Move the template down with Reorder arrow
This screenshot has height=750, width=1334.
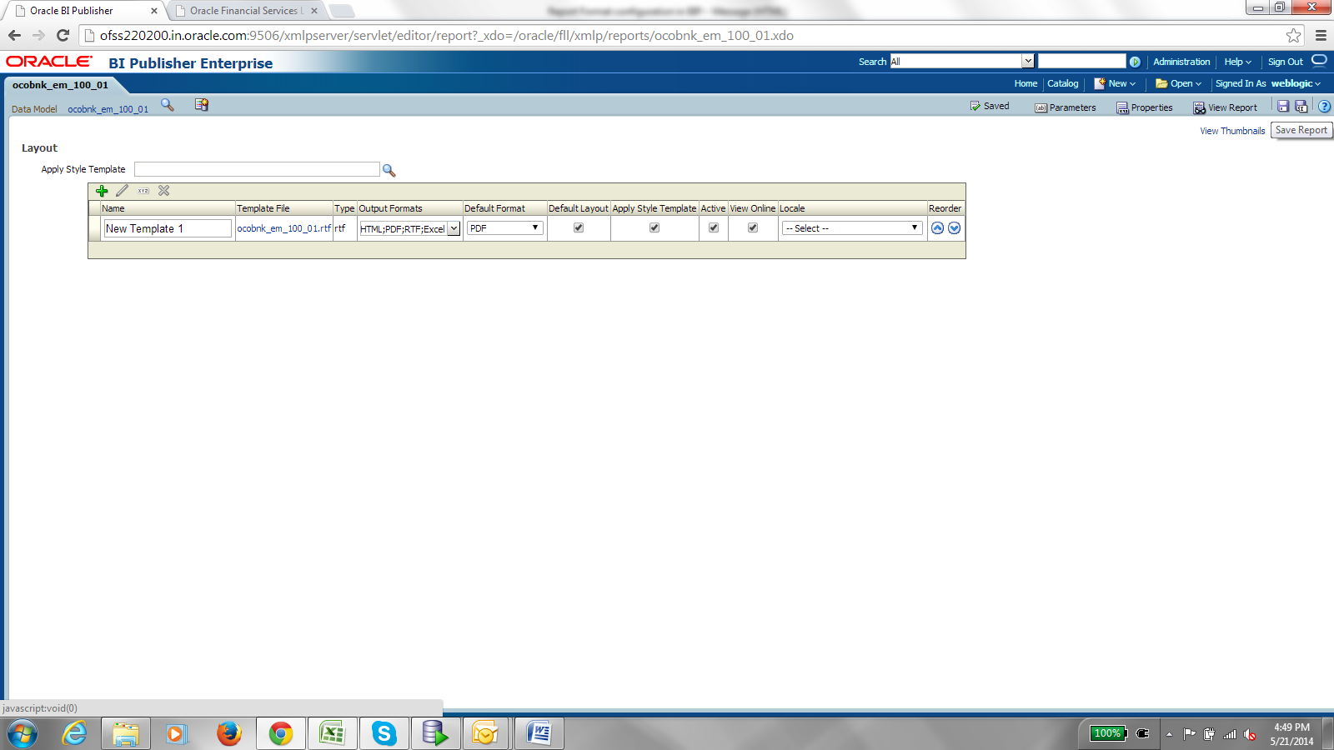pos(955,228)
